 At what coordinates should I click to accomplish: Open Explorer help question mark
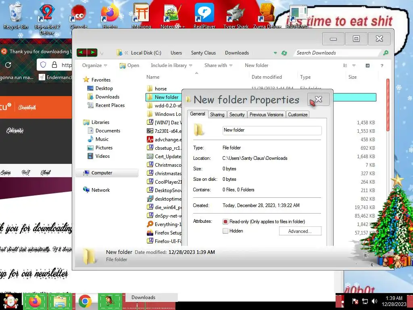[382, 65]
